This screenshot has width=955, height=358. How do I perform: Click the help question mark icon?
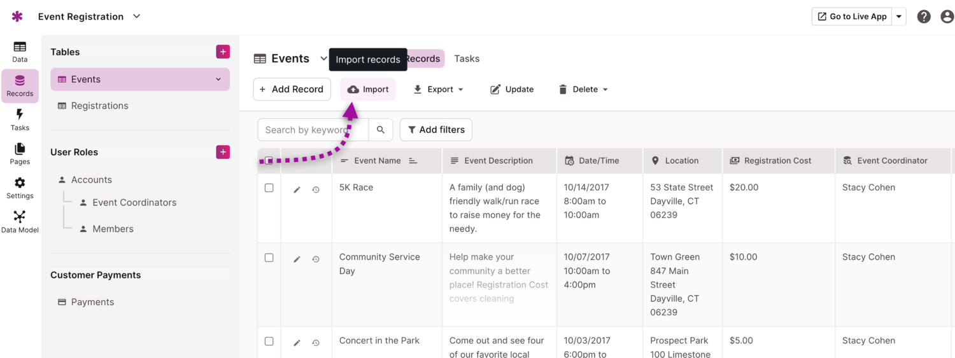[x=924, y=17]
